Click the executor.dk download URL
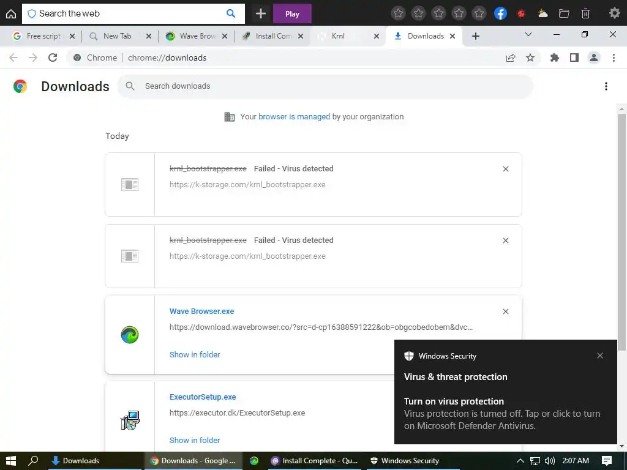Screen dimensions: 627x470 coord(237,413)
